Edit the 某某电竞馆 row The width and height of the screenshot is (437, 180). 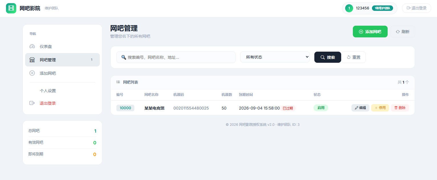click(x=360, y=108)
